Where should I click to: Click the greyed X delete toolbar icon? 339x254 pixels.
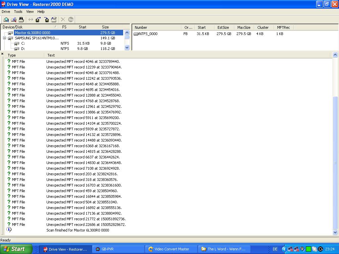(63, 20)
